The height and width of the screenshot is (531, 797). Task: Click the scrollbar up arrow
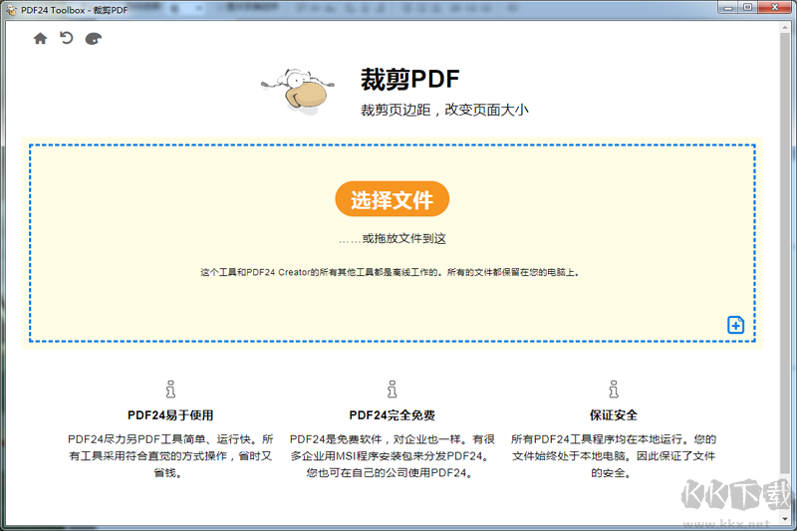785,27
